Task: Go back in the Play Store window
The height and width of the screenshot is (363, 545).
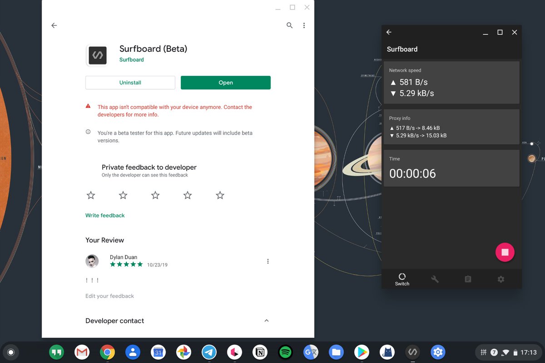Action: coord(54,25)
